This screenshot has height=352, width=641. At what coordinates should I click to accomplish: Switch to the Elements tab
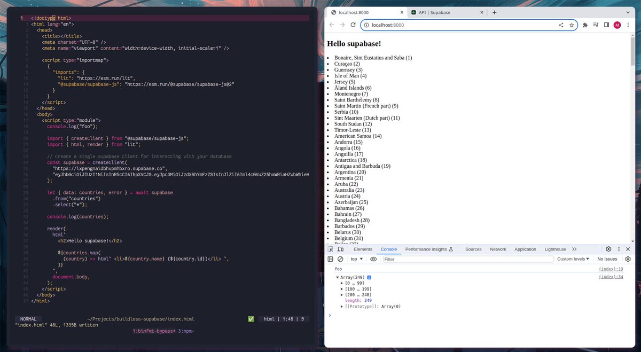click(363, 249)
